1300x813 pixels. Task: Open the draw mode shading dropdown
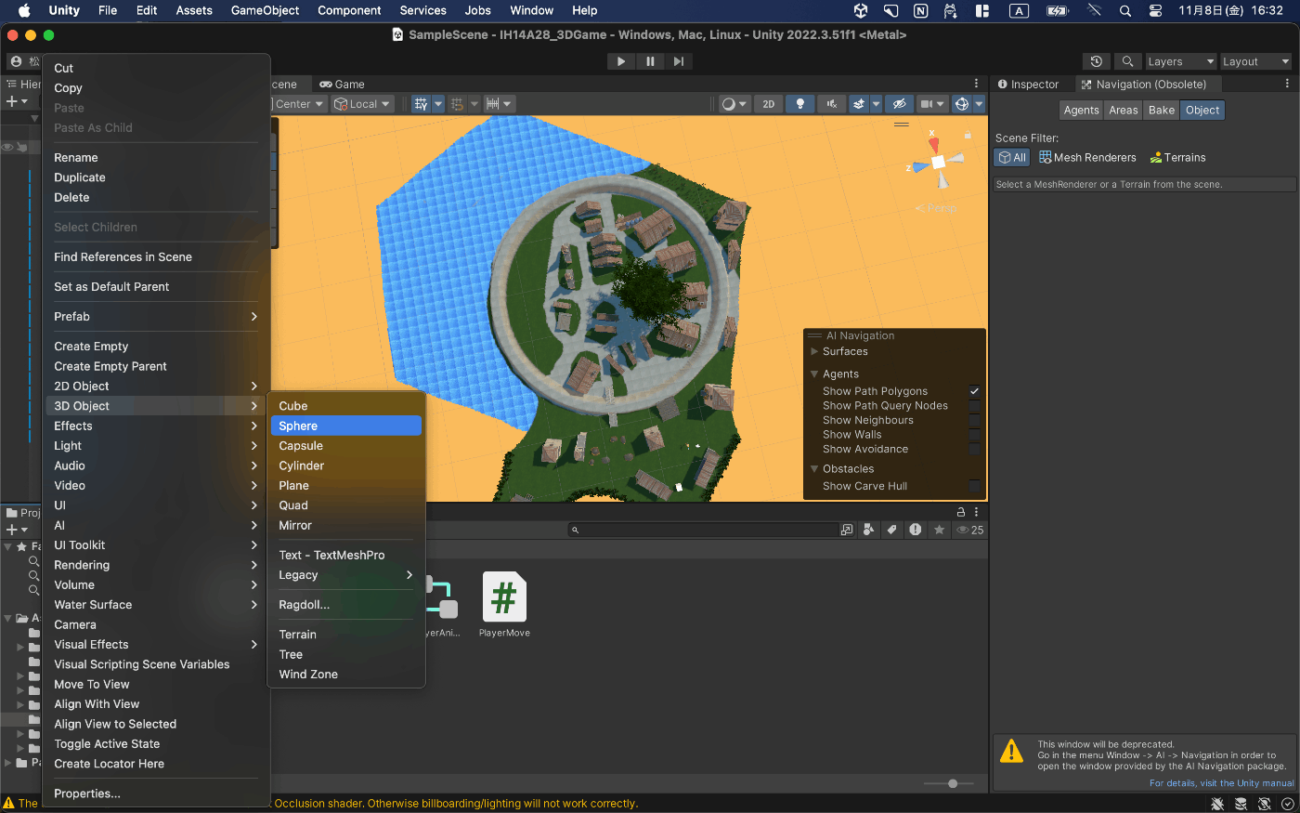point(734,104)
